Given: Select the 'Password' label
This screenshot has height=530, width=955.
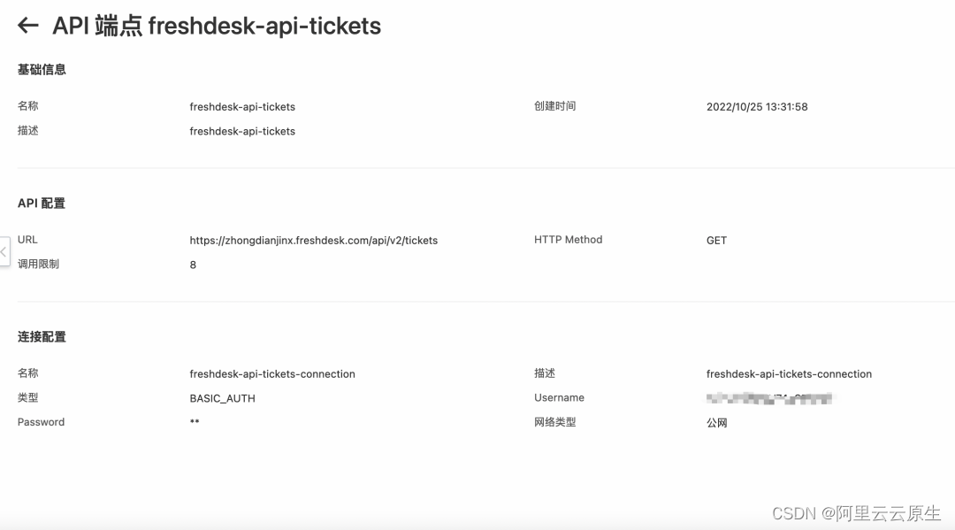Looking at the screenshot, I should pyautogui.click(x=41, y=421).
